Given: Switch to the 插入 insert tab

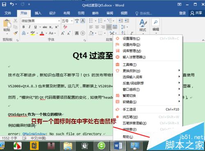Looking at the screenshot, I should (x=38, y=13).
